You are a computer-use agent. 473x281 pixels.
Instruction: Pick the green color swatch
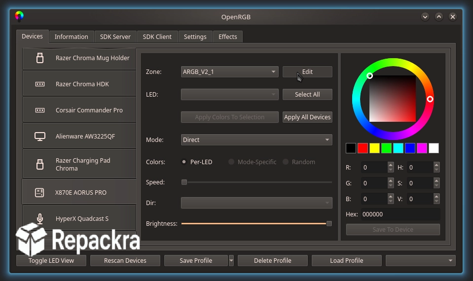click(x=386, y=148)
